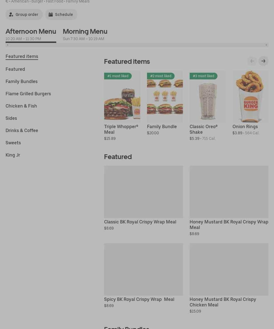274x329 pixels.
Task: Open the Classic Oreo Shake item
Action: pos(208,106)
